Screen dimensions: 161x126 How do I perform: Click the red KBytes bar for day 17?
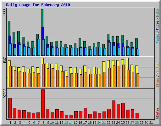pyautogui.click(x=85, y=113)
